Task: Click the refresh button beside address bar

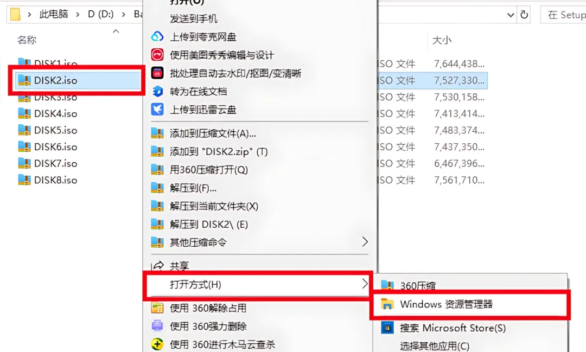Action: click(x=524, y=15)
